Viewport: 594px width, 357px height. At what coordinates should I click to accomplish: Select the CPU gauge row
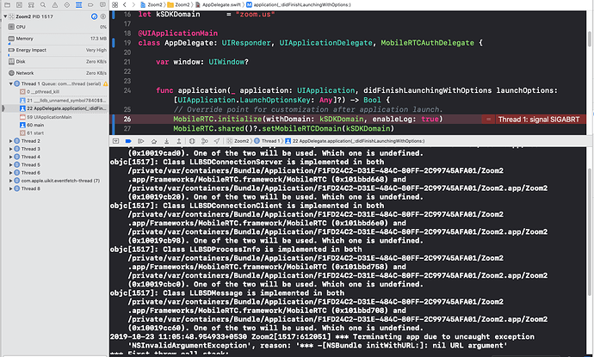click(x=55, y=27)
